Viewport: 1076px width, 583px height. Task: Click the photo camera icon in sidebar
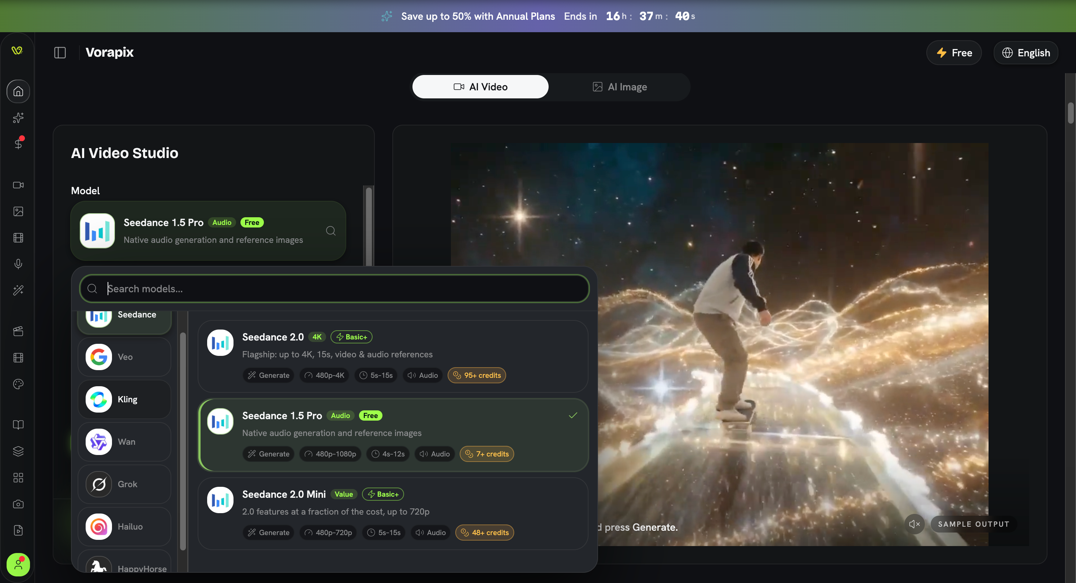(x=18, y=504)
